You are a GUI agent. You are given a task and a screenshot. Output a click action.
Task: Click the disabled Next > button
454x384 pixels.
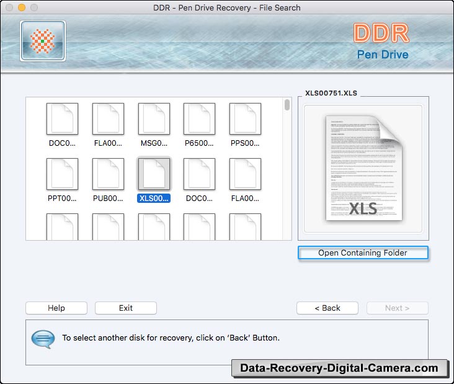click(397, 308)
